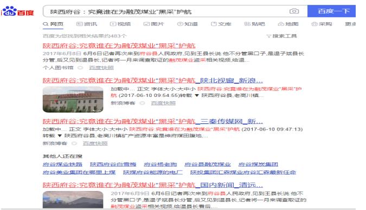Click the 图片 images tab icon

click(146, 24)
